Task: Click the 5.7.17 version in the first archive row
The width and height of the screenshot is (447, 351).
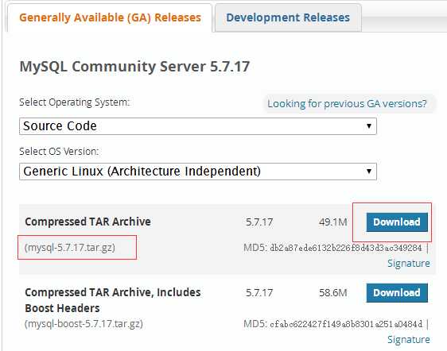Action: pos(259,222)
